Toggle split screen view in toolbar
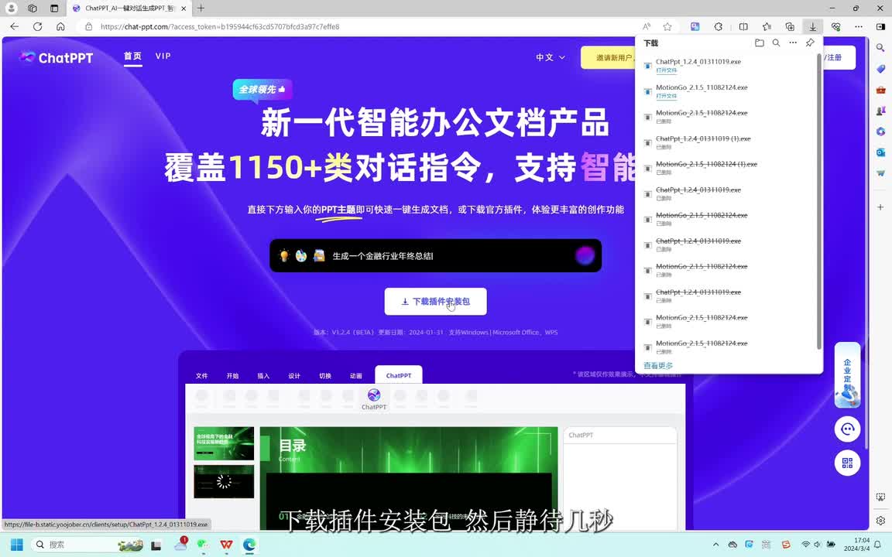892x557 pixels. 743,26
